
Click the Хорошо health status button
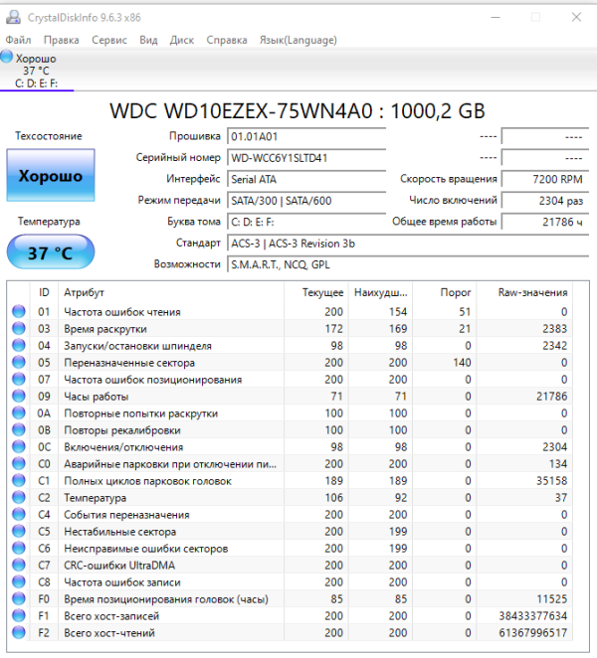(51, 176)
